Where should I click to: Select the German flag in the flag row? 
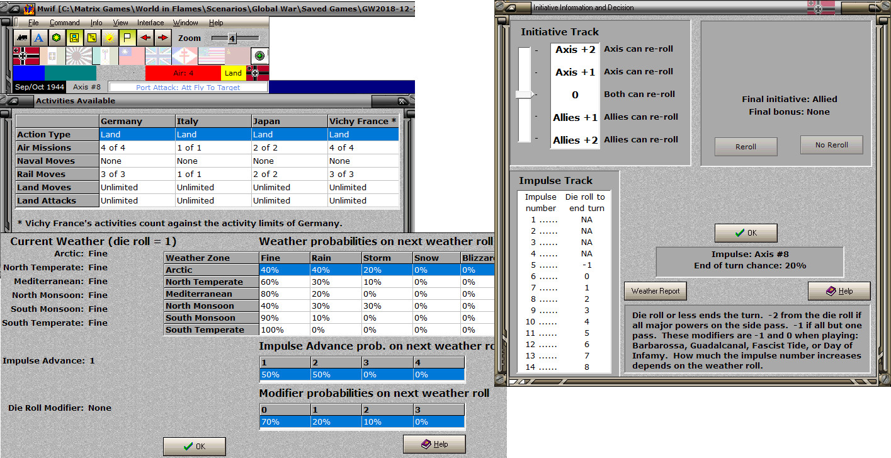pyautogui.click(x=26, y=56)
